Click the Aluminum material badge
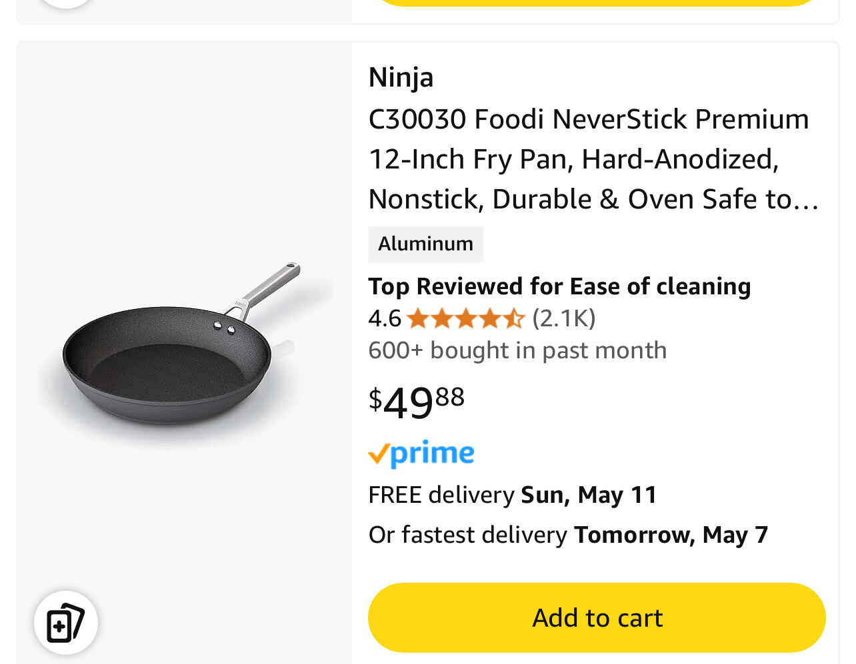 tap(426, 244)
